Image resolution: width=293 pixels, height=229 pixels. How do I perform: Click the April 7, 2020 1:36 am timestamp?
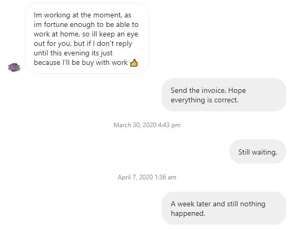tap(147, 177)
